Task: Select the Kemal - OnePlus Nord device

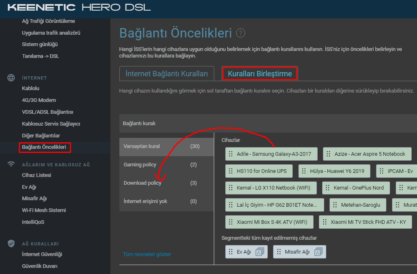Action: [x=356, y=188]
